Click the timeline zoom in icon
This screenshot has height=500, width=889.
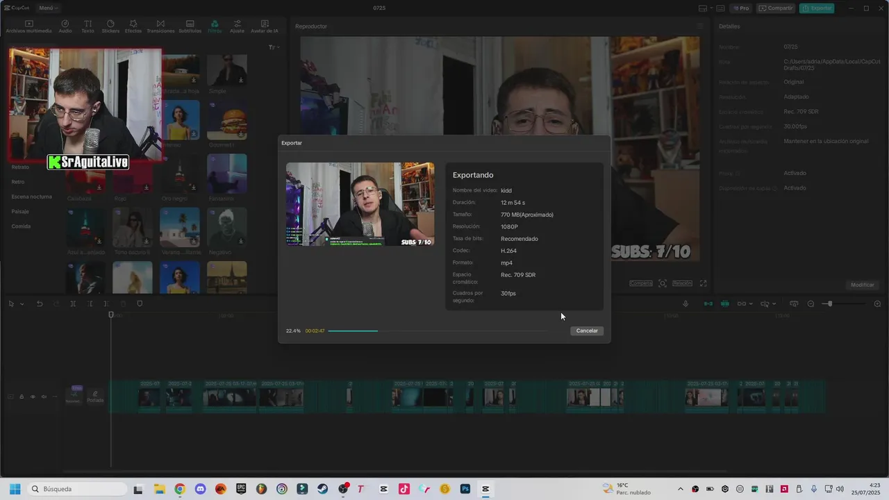click(877, 303)
